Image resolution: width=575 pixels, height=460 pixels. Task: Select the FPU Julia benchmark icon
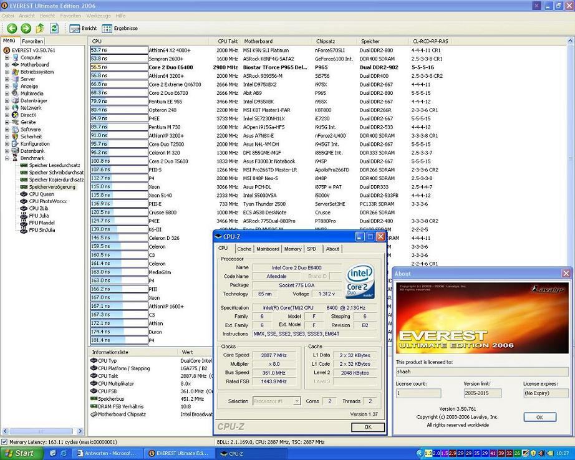(x=24, y=216)
